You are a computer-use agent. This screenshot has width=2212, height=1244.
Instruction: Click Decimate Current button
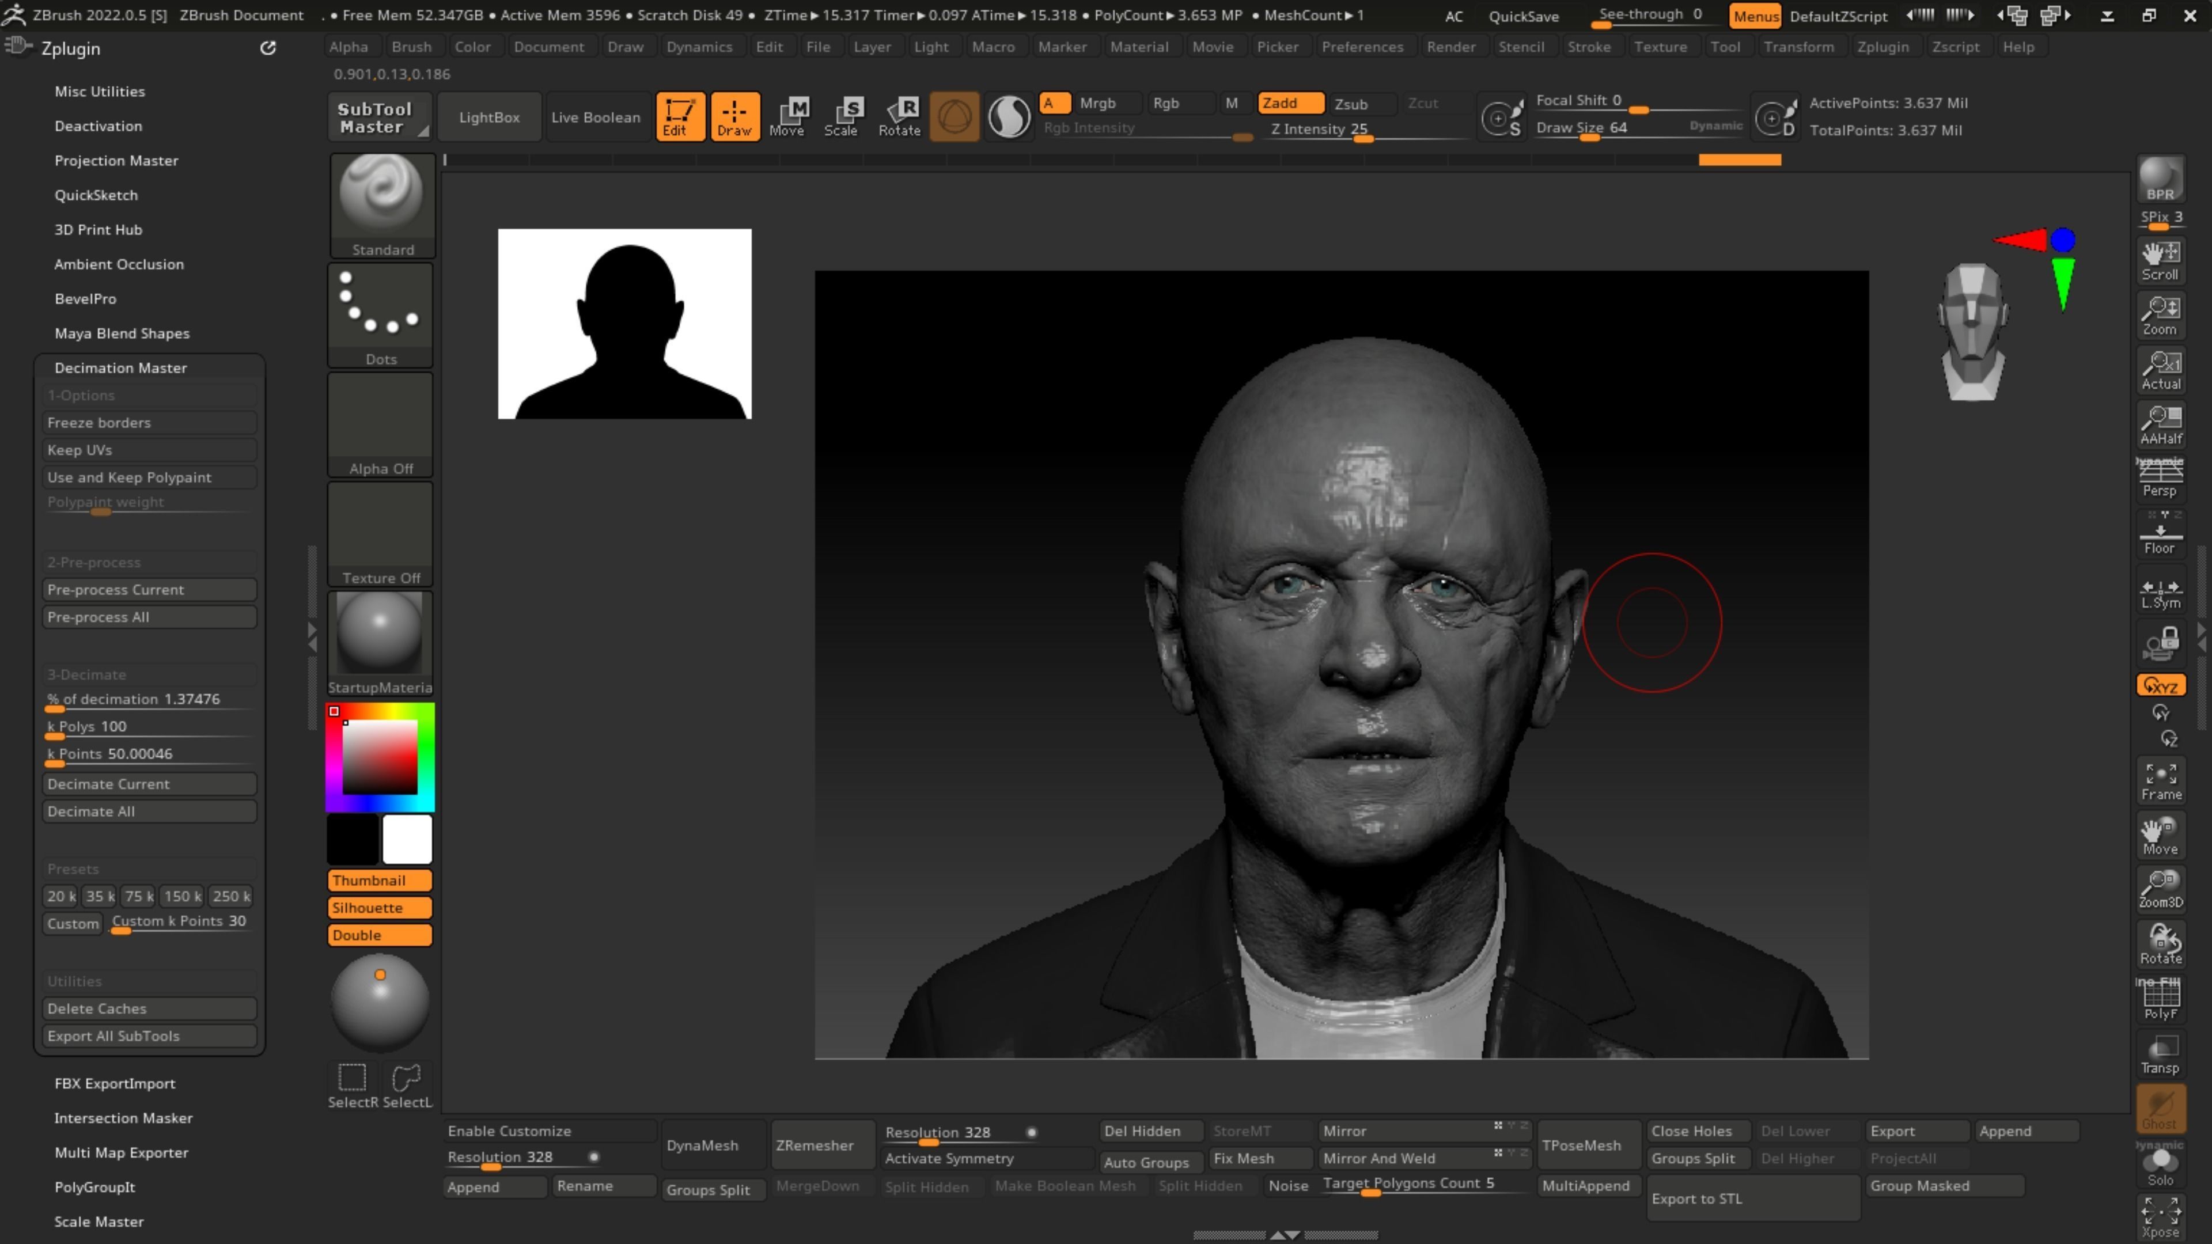point(149,784)
